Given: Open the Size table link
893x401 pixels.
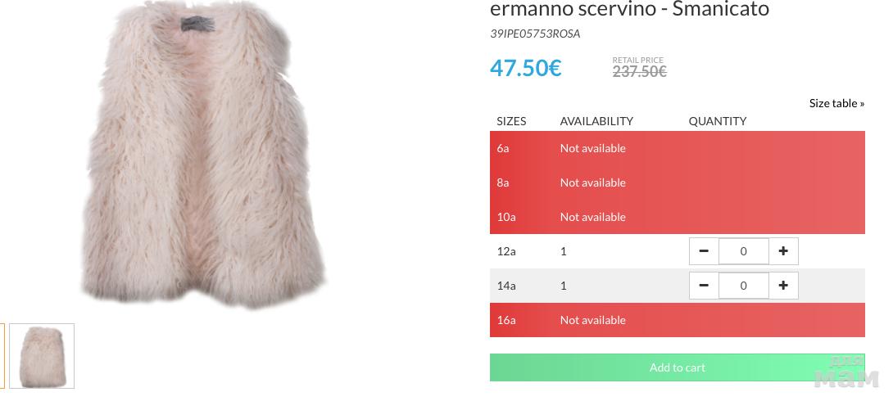Looking at the screenshot, I should (x=836, y=103).
